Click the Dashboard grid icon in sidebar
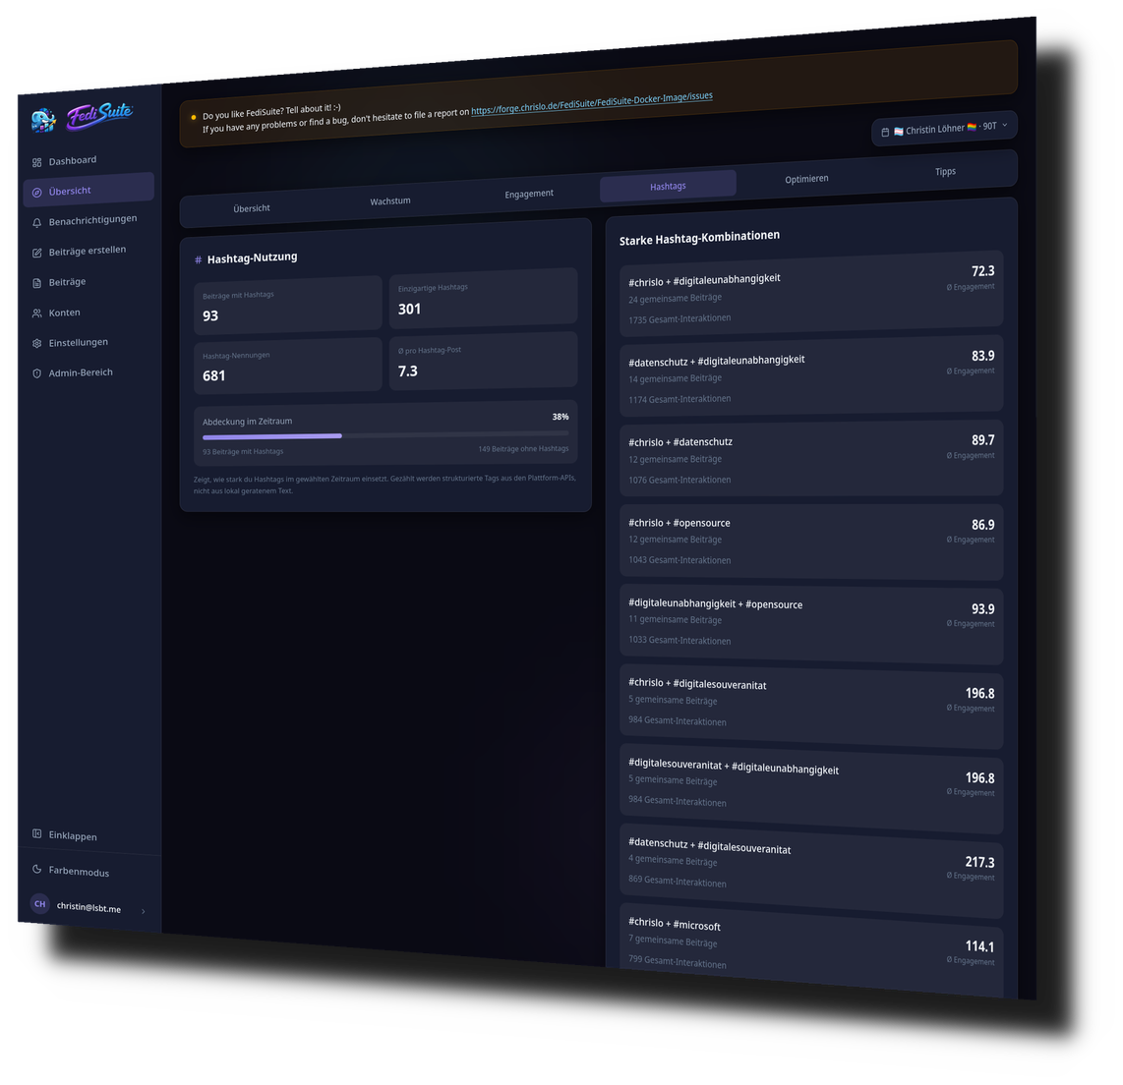1123x1085 pixels. tap(36, 162)
